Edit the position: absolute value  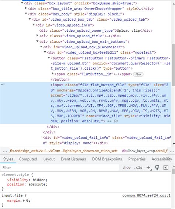38,184
